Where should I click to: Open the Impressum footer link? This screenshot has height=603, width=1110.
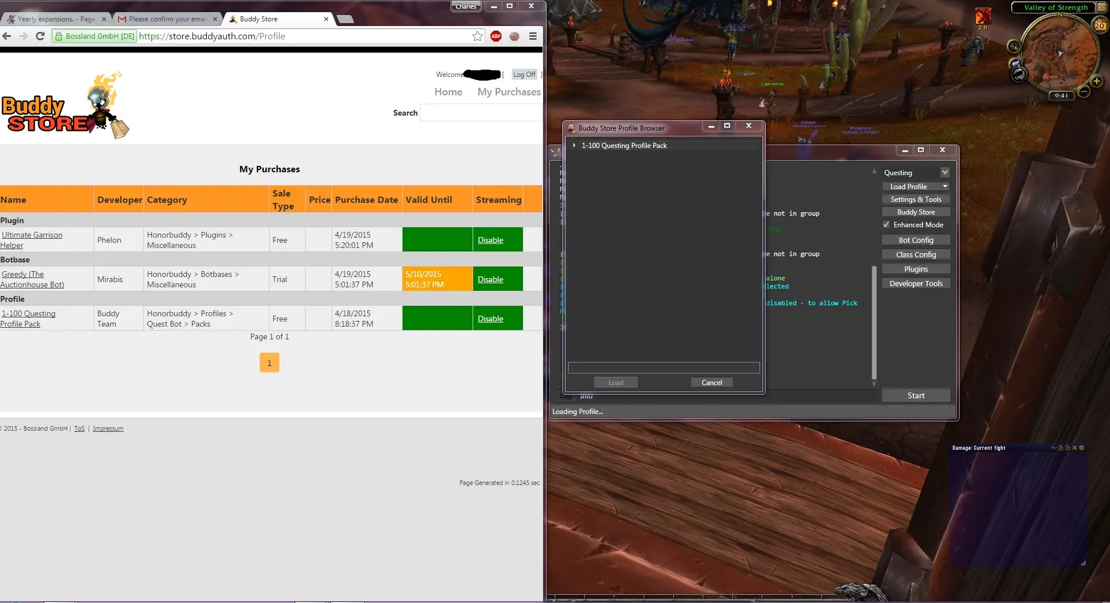point(108,428)
